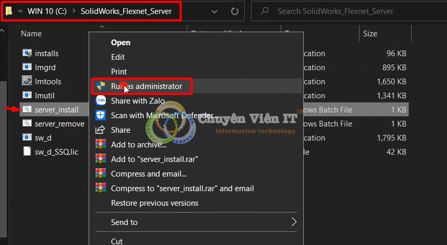Click the server_remove batch file icon
447x245 pixels.
pyautogui.click(x=27, y=124)
